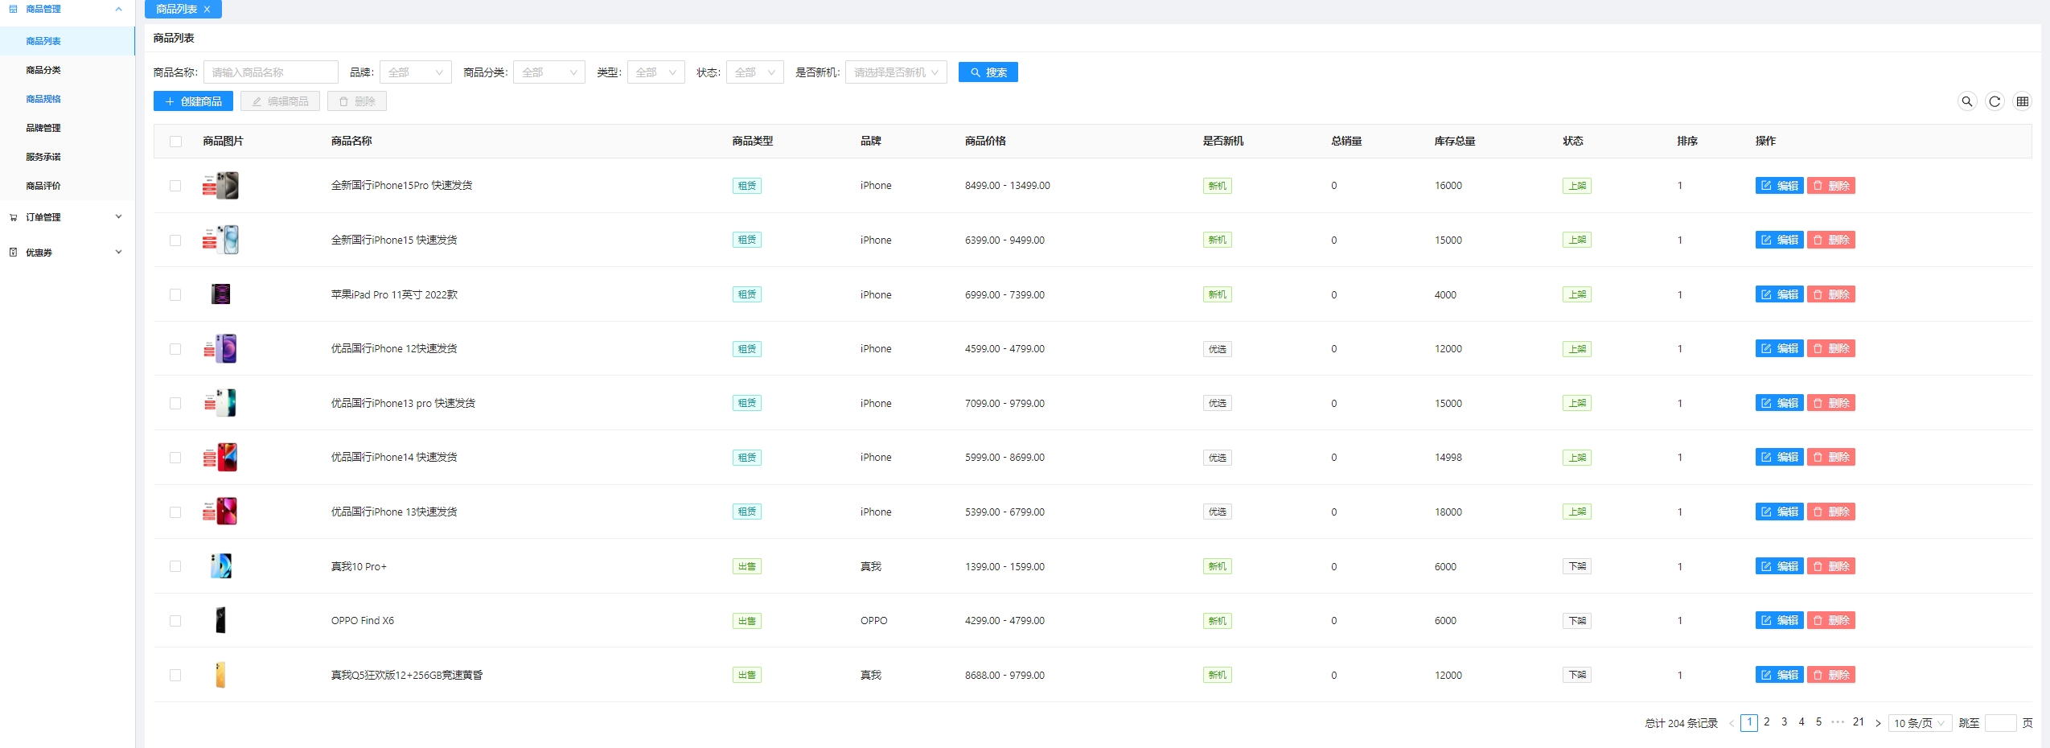Click the 订单管理 cart icon

tap(13, 217)
